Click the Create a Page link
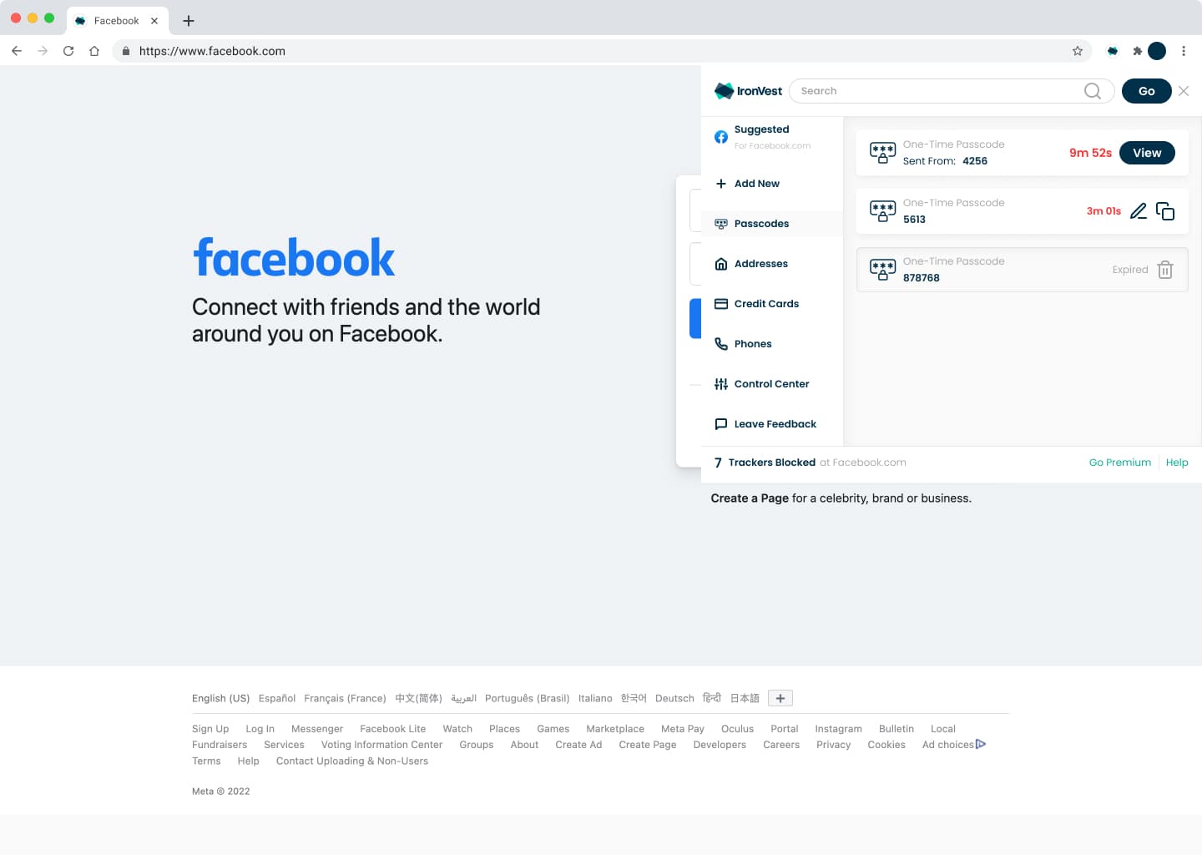Viewport: 1202px width, 855px height. click(750, 498)
